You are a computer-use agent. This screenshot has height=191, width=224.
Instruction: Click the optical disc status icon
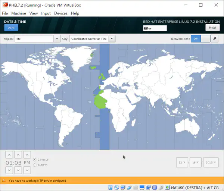coord(117,187)
